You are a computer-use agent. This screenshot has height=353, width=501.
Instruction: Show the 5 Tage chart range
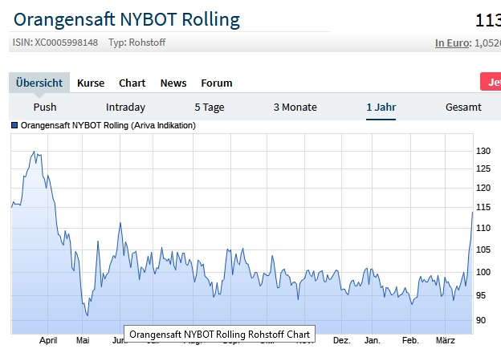coord(210,107)
